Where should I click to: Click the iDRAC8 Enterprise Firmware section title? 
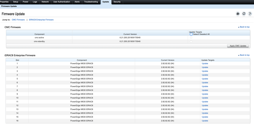coord(20,55)
